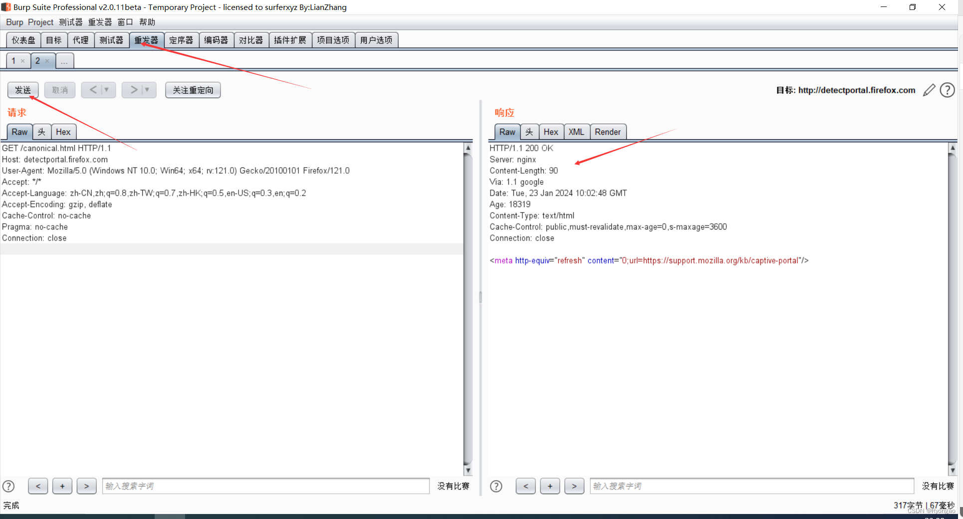Click the request search next-match > button
963x519 pixels.
86,486
